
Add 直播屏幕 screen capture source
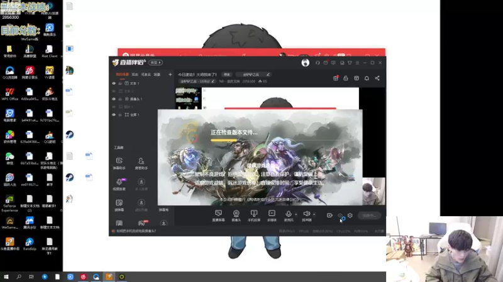[218, 216]
